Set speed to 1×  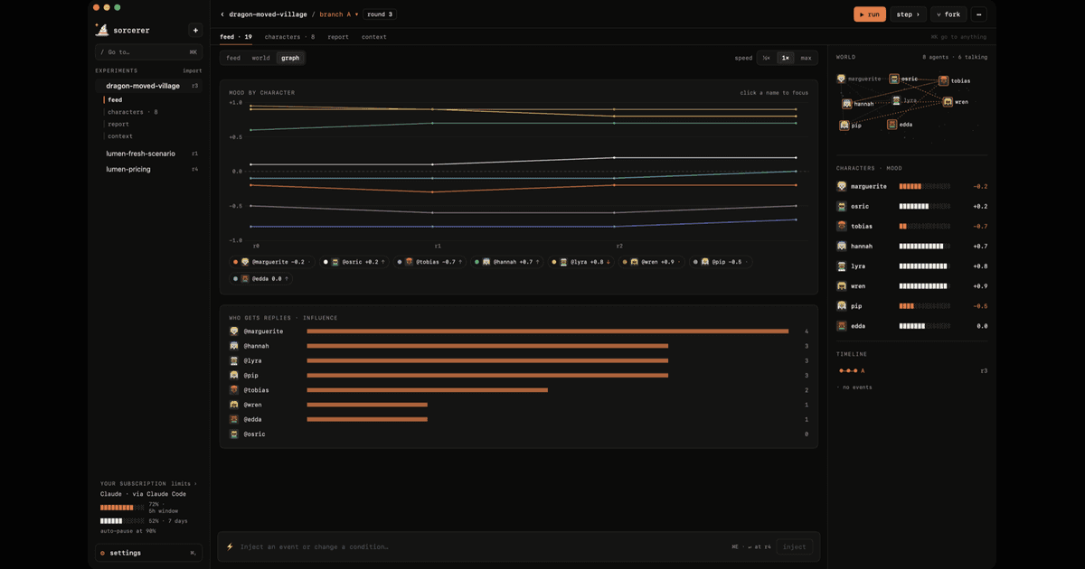(x=786, y=58)
